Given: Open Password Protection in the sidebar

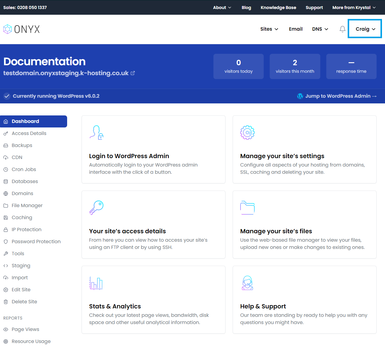Looking at the screenshot, I should [x=36, y=242].
